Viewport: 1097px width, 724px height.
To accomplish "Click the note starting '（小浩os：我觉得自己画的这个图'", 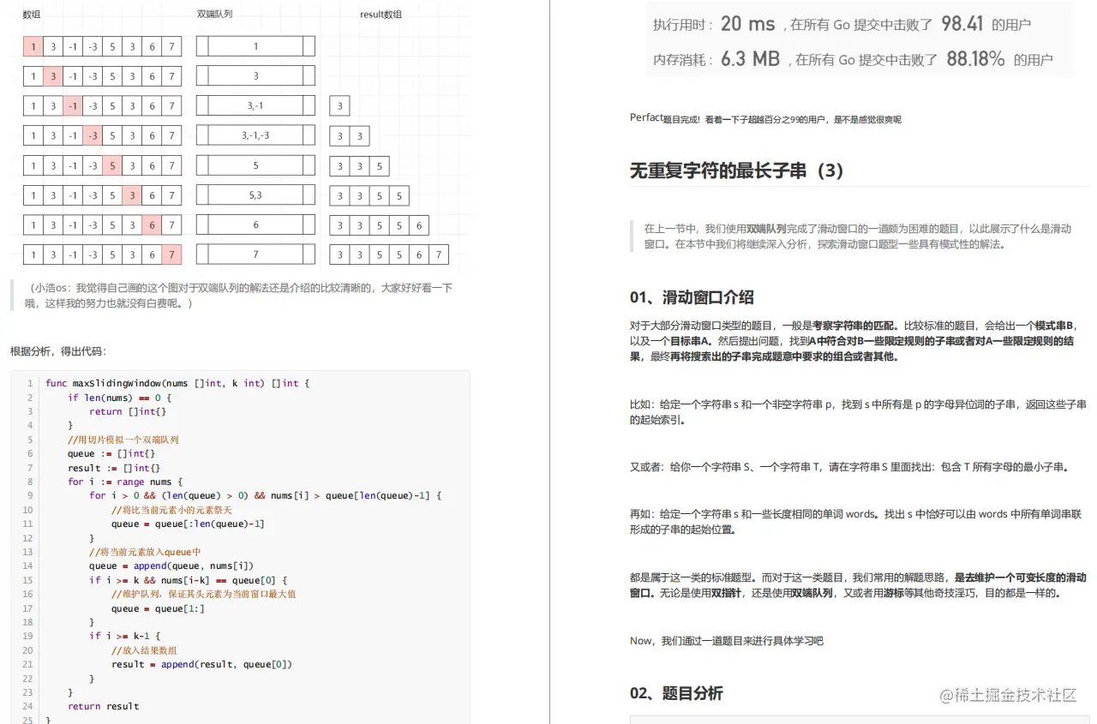I will point(238,296).
